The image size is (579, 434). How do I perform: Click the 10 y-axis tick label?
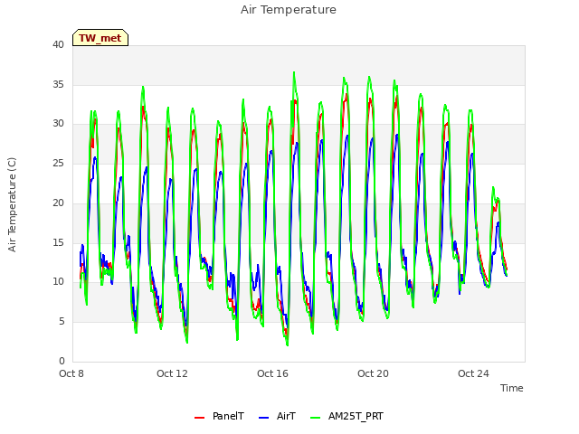coord(58,282)
